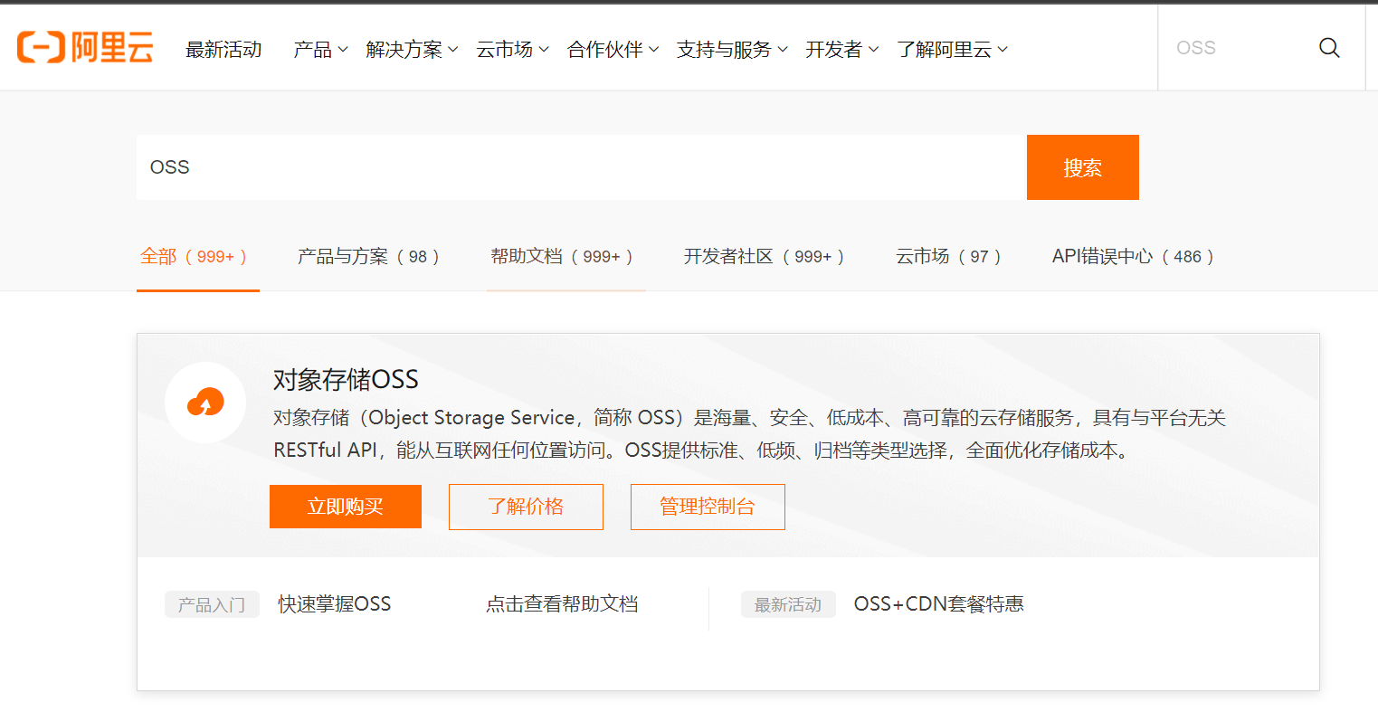Click the 了解价格 button
The image size is (1378, 721).
pos(526,507)
